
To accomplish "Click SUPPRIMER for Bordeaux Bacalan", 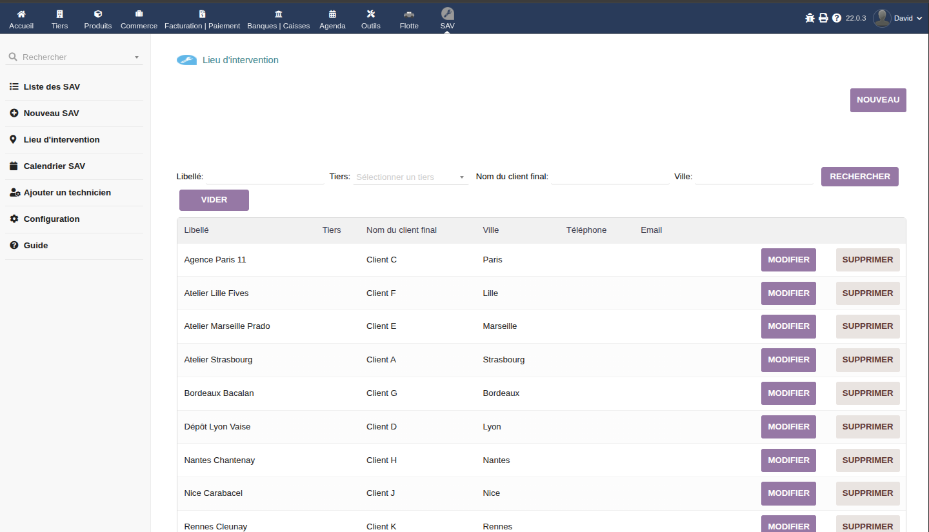I will [868, 393].
